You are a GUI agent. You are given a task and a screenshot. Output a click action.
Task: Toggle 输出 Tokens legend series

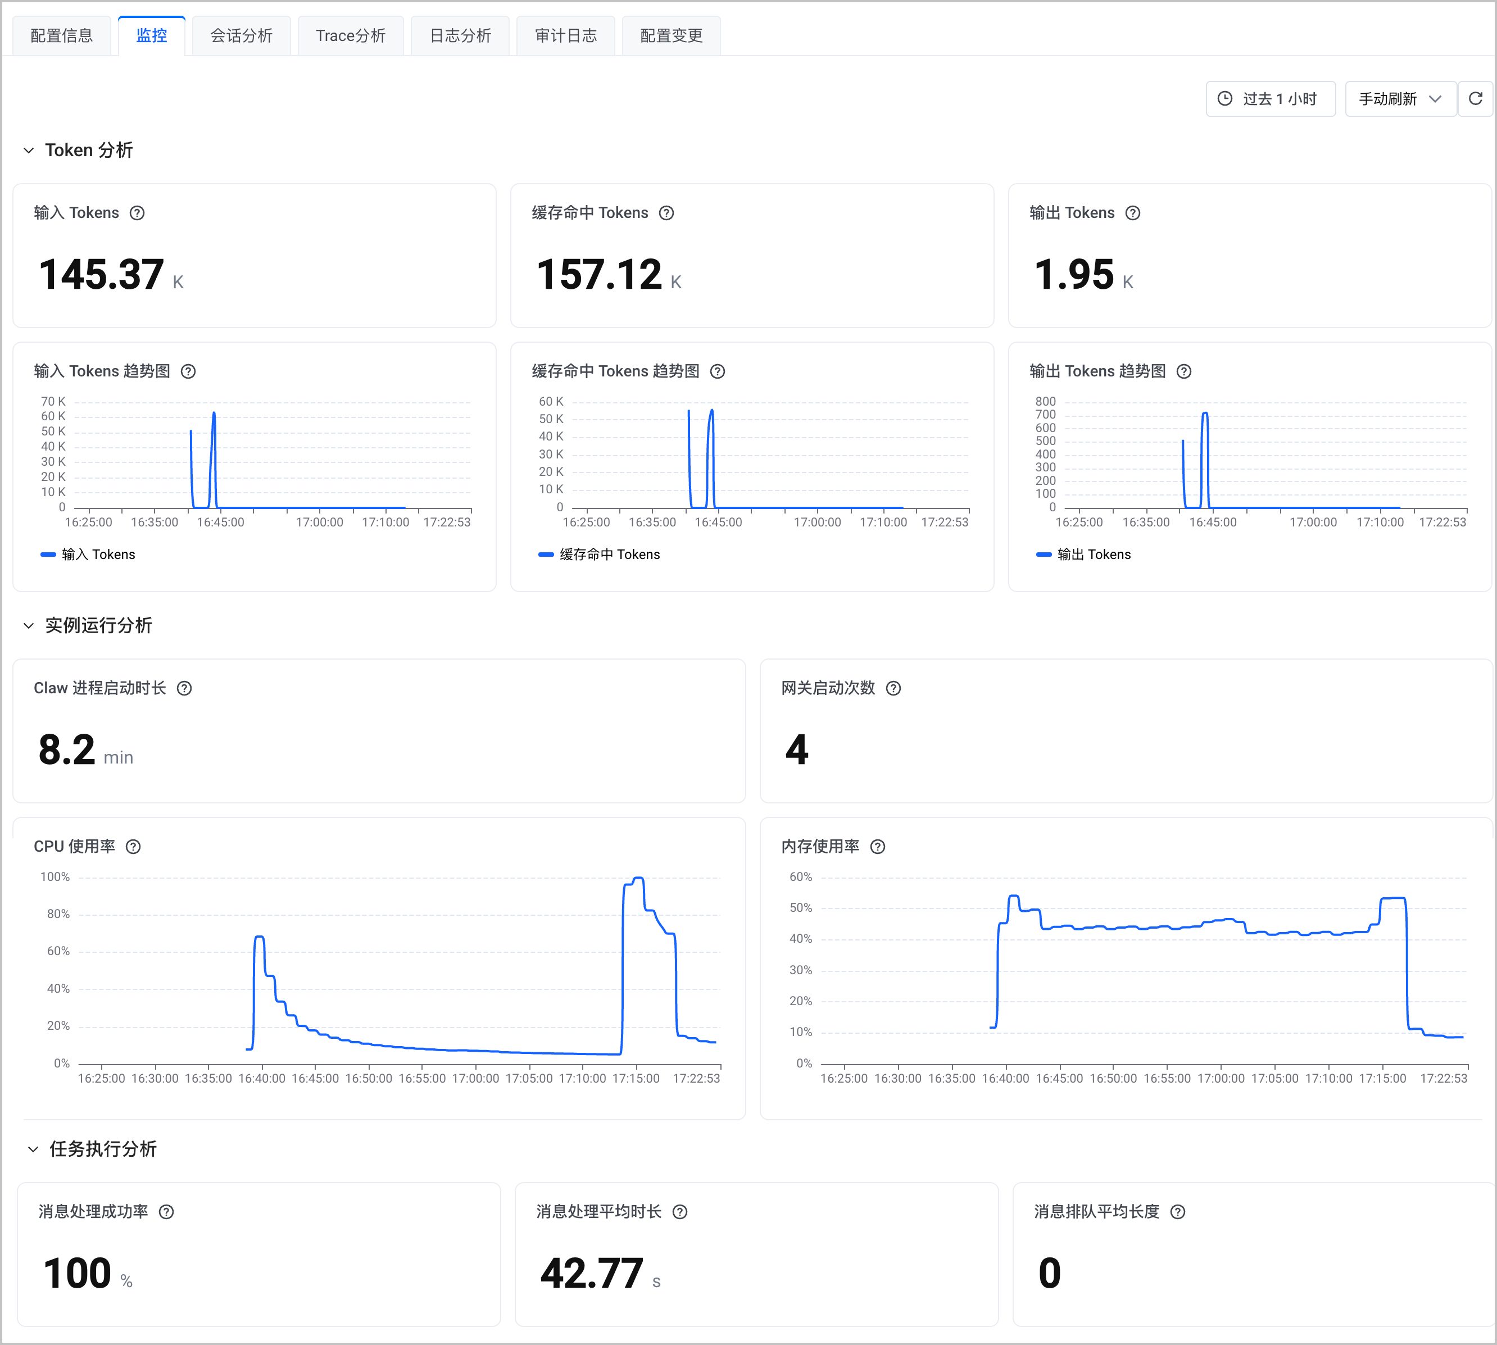tap(1083, 555)
